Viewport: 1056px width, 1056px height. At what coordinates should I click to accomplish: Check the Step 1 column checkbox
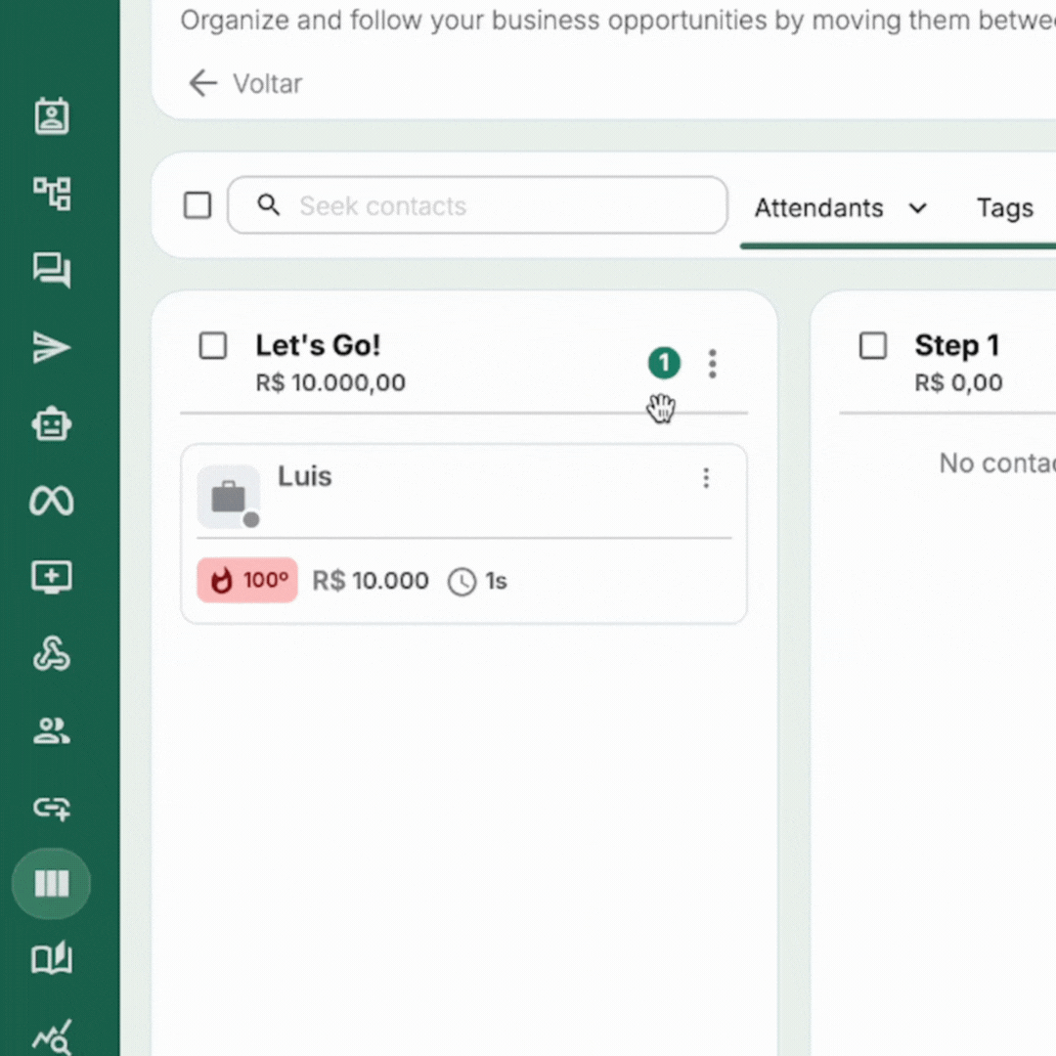tap(873, 346)
